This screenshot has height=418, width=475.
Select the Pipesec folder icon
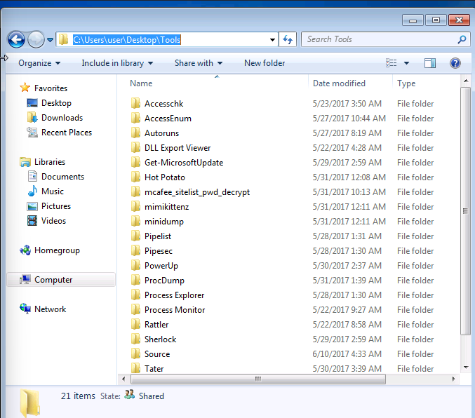coord(135,251)
